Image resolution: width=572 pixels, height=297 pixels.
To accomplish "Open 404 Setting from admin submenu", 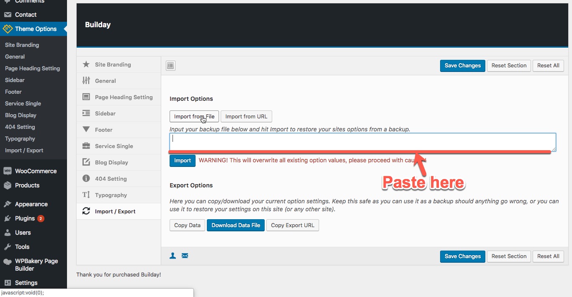I will pyautogui.click(x=20, y=127).
